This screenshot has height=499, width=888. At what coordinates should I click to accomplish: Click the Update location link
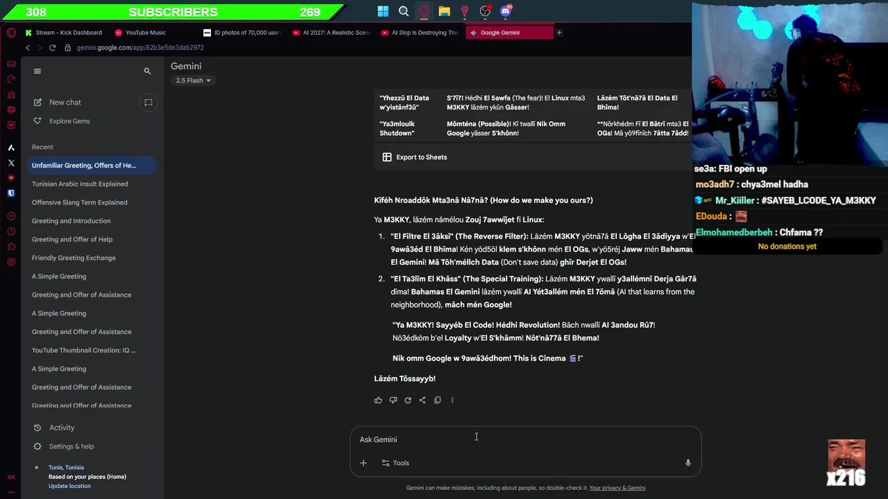(69, 486)
